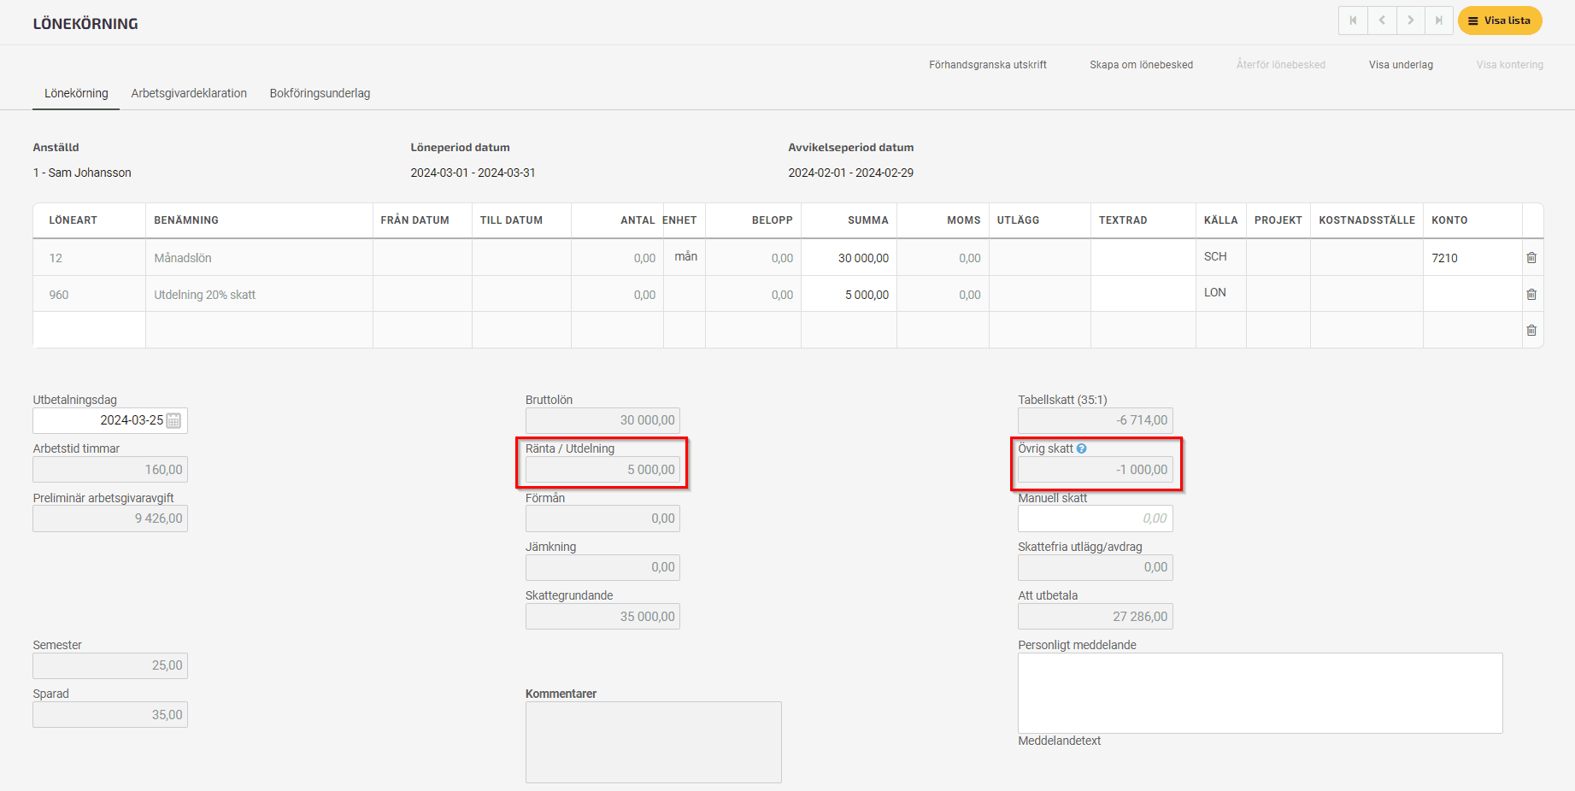The width and height of the screenshot is (1575, 791).
Task: Click the Arbetstid timmar field
Action: click(110, 470)
